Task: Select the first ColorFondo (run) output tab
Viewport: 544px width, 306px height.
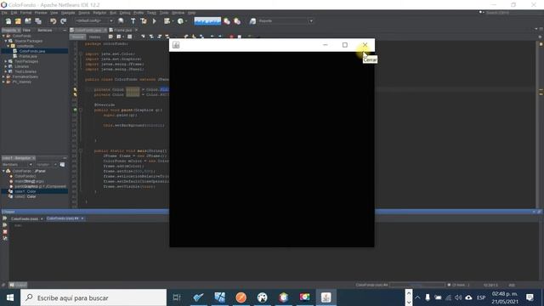Action: tap(25, 218)
